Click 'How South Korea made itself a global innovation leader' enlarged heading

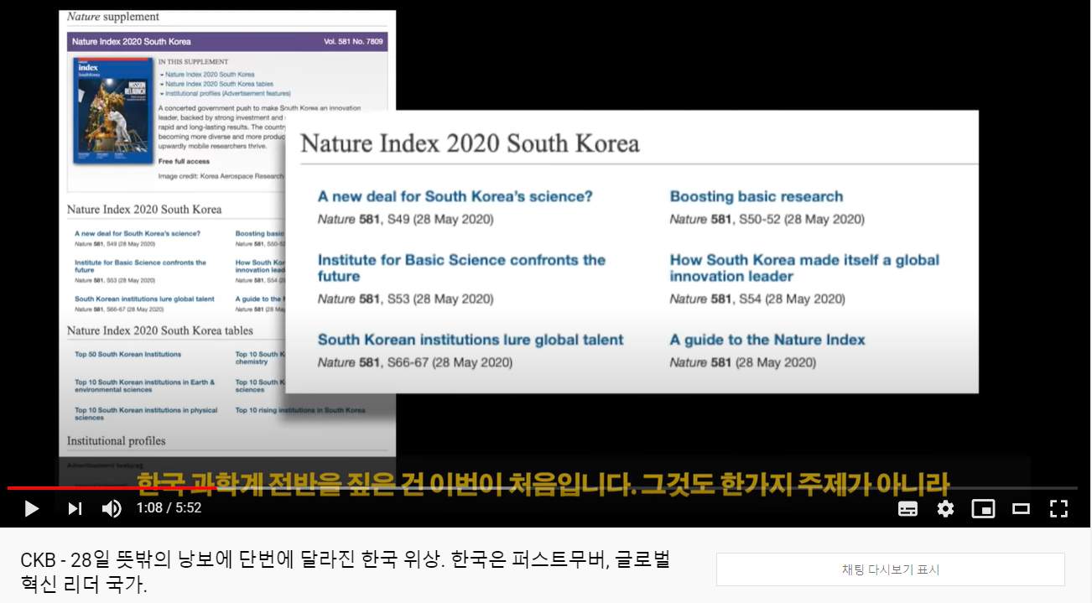(x=804, y=268)
